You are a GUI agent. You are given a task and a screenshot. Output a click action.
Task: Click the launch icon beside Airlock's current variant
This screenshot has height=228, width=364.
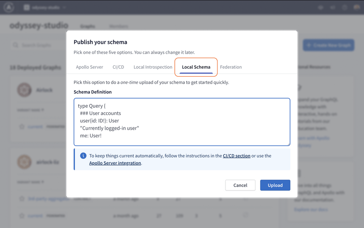22,126
